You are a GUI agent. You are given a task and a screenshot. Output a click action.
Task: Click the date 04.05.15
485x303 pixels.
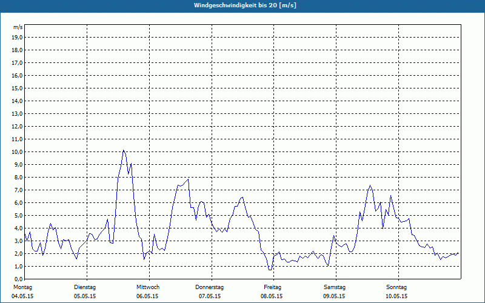(x=22, y=296)
